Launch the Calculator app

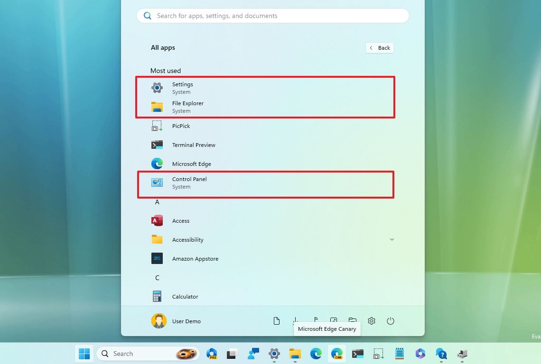point(185,296)
